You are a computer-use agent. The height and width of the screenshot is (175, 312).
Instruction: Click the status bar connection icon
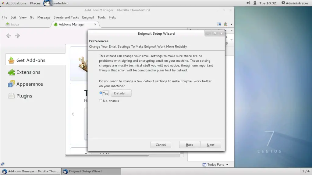tap(2, 164)
